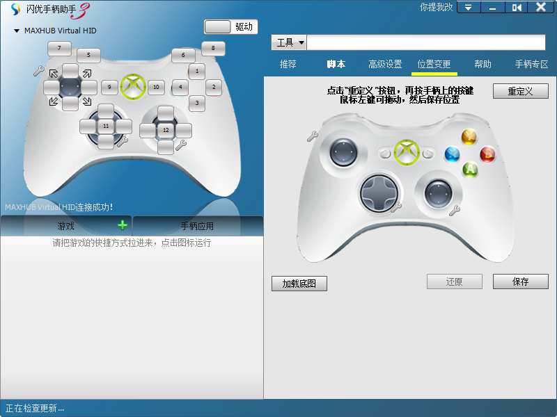Add a game with the green plus
557x417 pixels.
pos(123,225)
